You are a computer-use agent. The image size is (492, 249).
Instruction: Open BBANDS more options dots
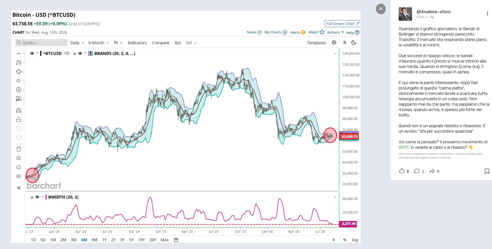85,53
